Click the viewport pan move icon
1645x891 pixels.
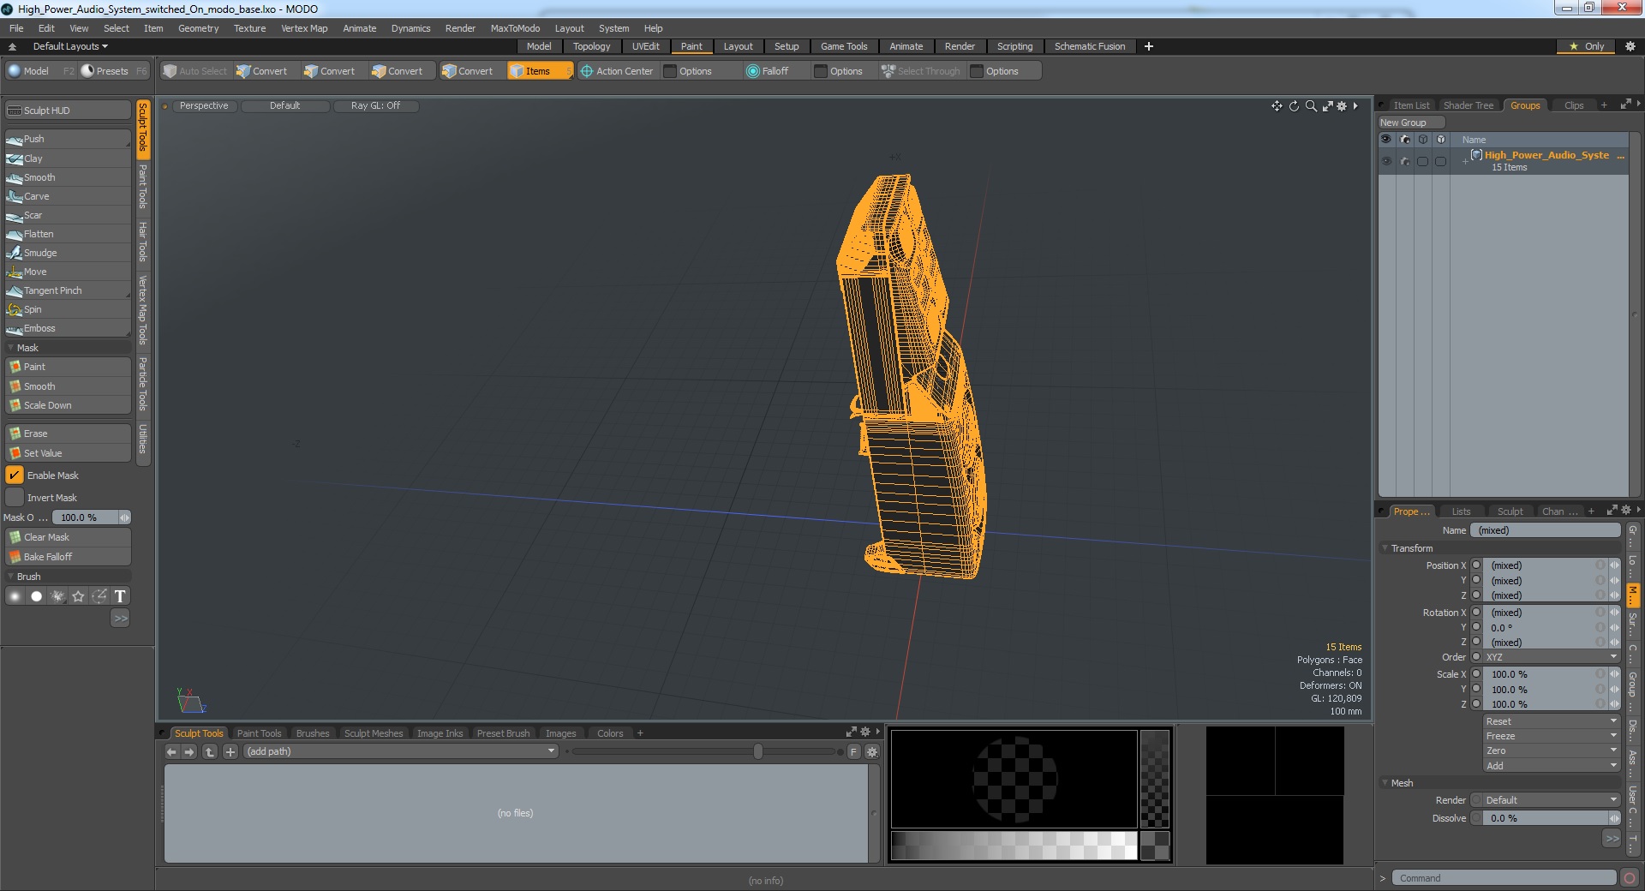(x=1277, y=106)
